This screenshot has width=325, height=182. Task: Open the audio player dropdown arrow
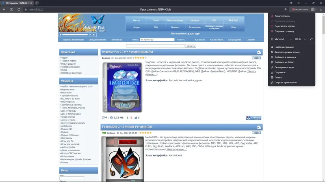pyautogui.click(x=90, y=35)
